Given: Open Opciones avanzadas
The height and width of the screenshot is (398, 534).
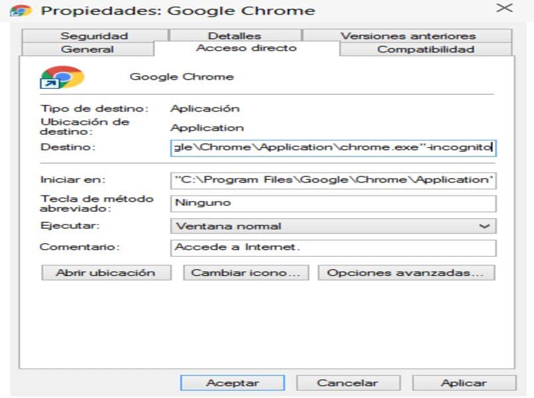Looking at the screenshot, I should 406,273.
